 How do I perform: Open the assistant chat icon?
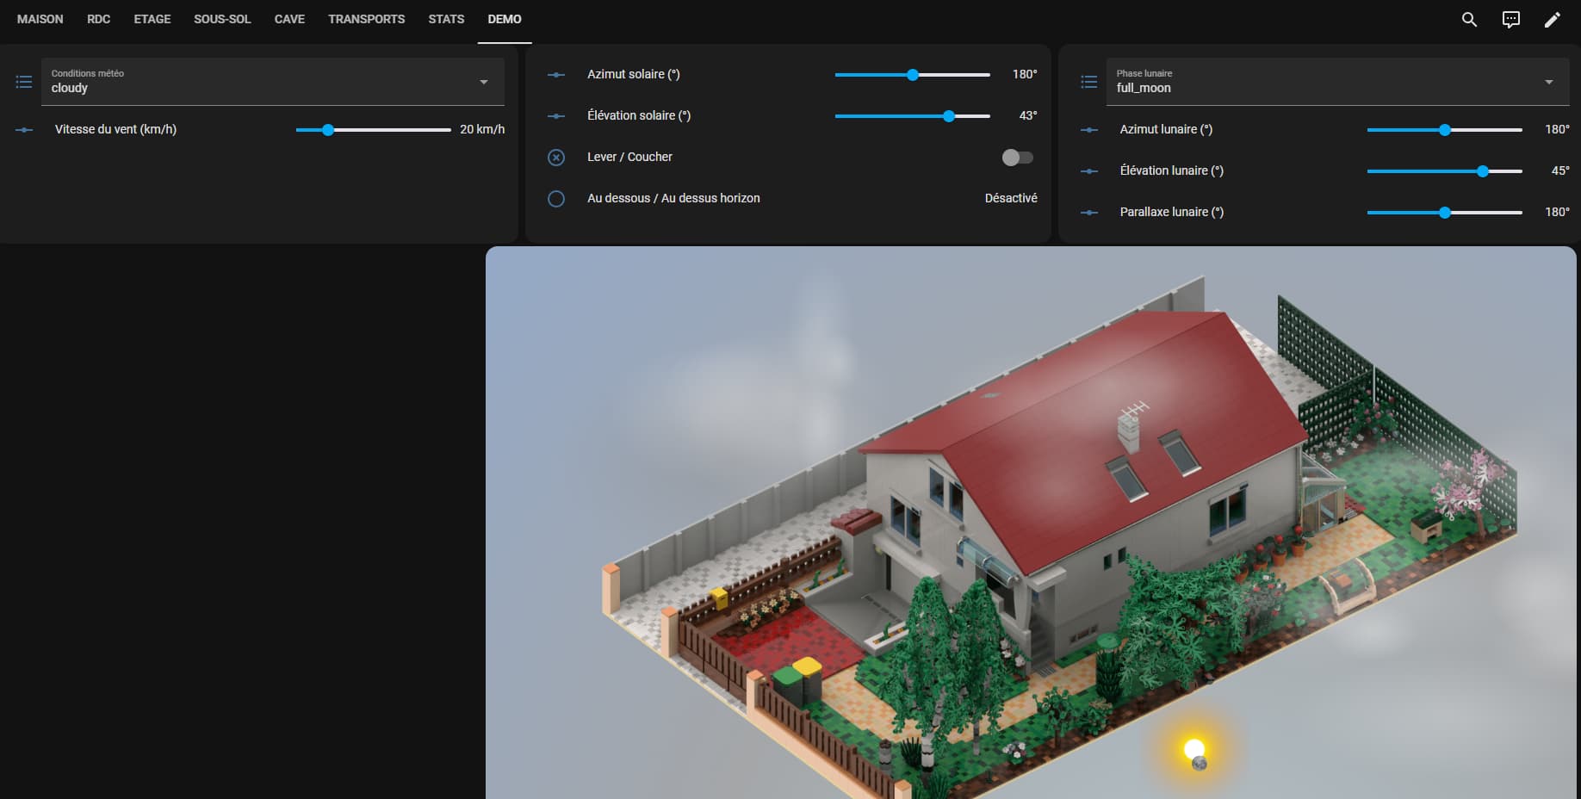tap(1510, 19)
